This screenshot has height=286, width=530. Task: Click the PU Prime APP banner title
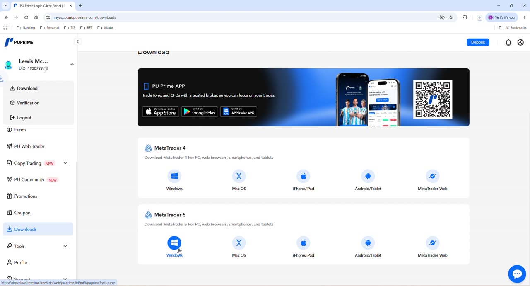click(x=169, y=86)
